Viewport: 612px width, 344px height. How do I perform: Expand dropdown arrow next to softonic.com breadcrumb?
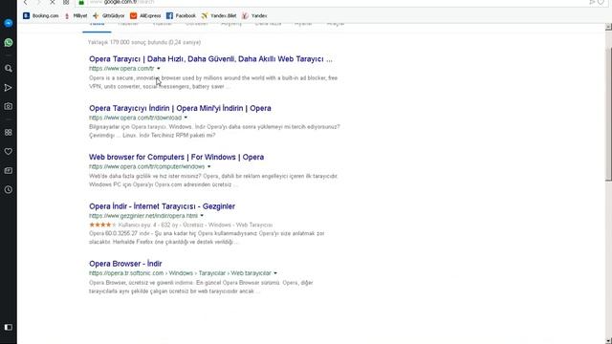275,273
